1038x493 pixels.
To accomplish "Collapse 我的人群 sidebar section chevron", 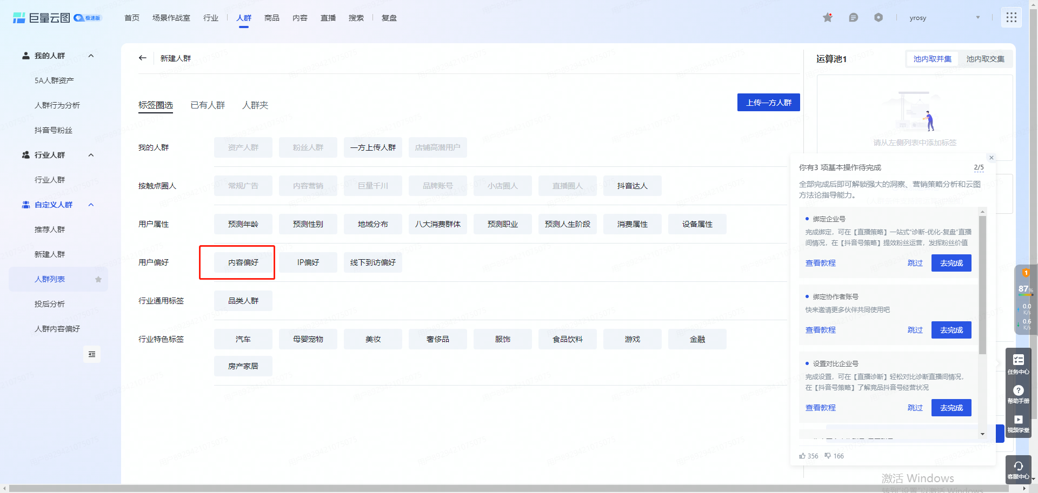I will click(91, 56).
